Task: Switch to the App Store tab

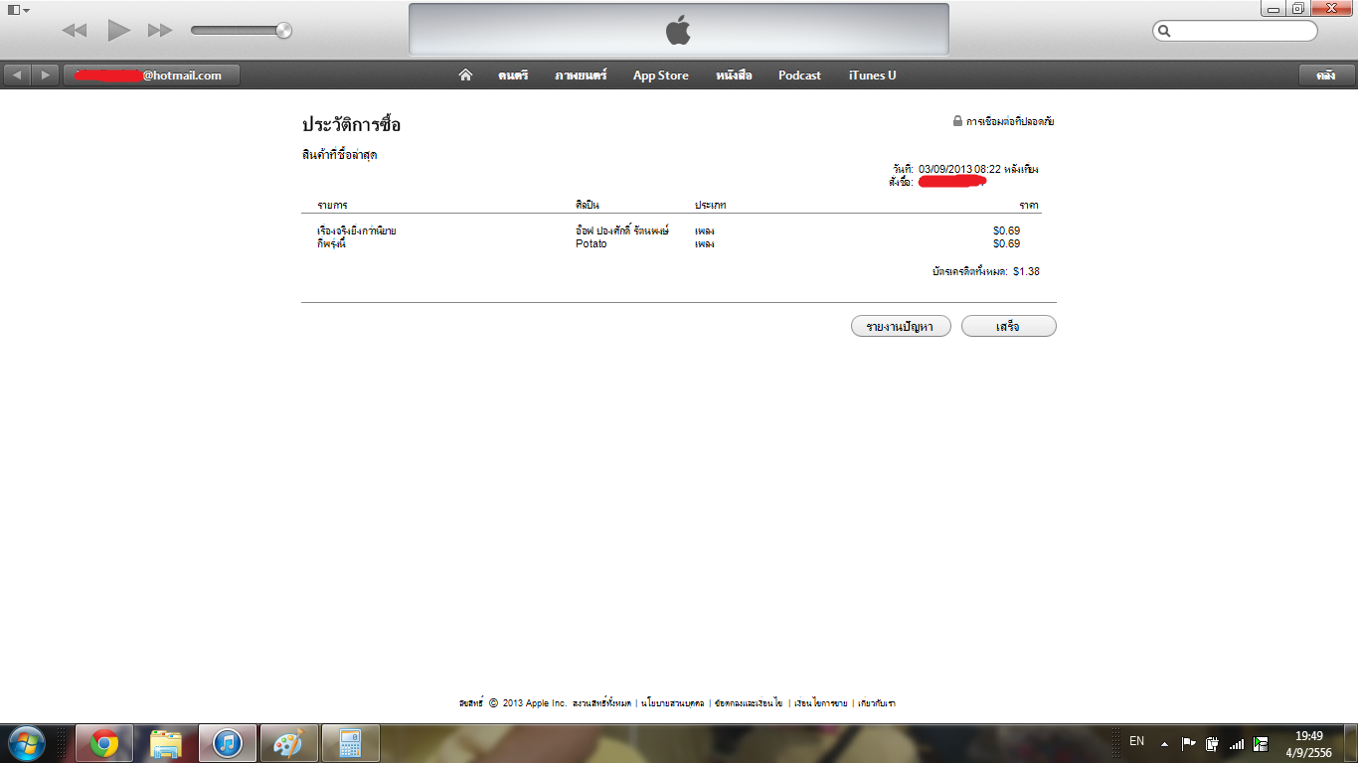Action: click(661, 76)
